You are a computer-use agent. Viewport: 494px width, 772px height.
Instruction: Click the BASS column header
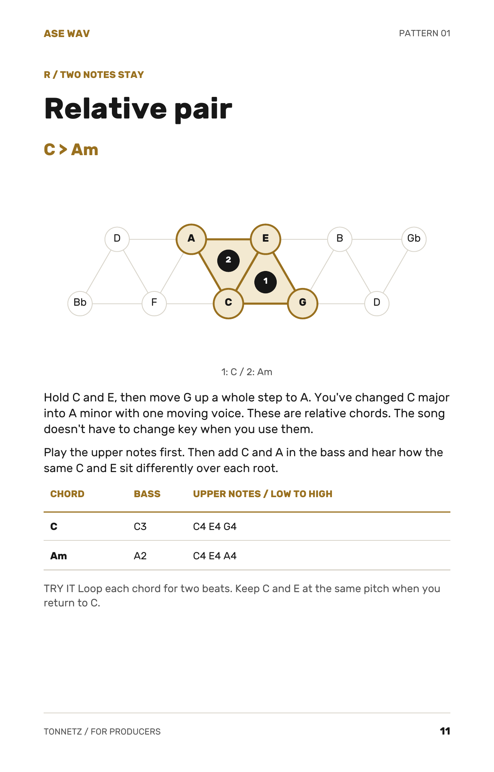coord(147,494)
